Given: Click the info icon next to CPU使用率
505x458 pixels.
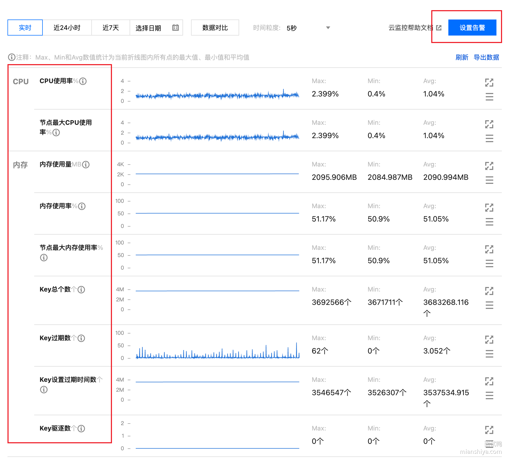Looking at the screenshot, I should (x=83, y=81).
